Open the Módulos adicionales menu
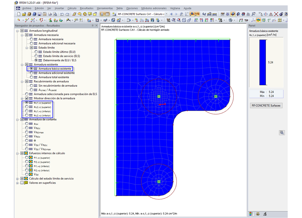Viewport: 302px width, 218px height. (x=154, y=8)
